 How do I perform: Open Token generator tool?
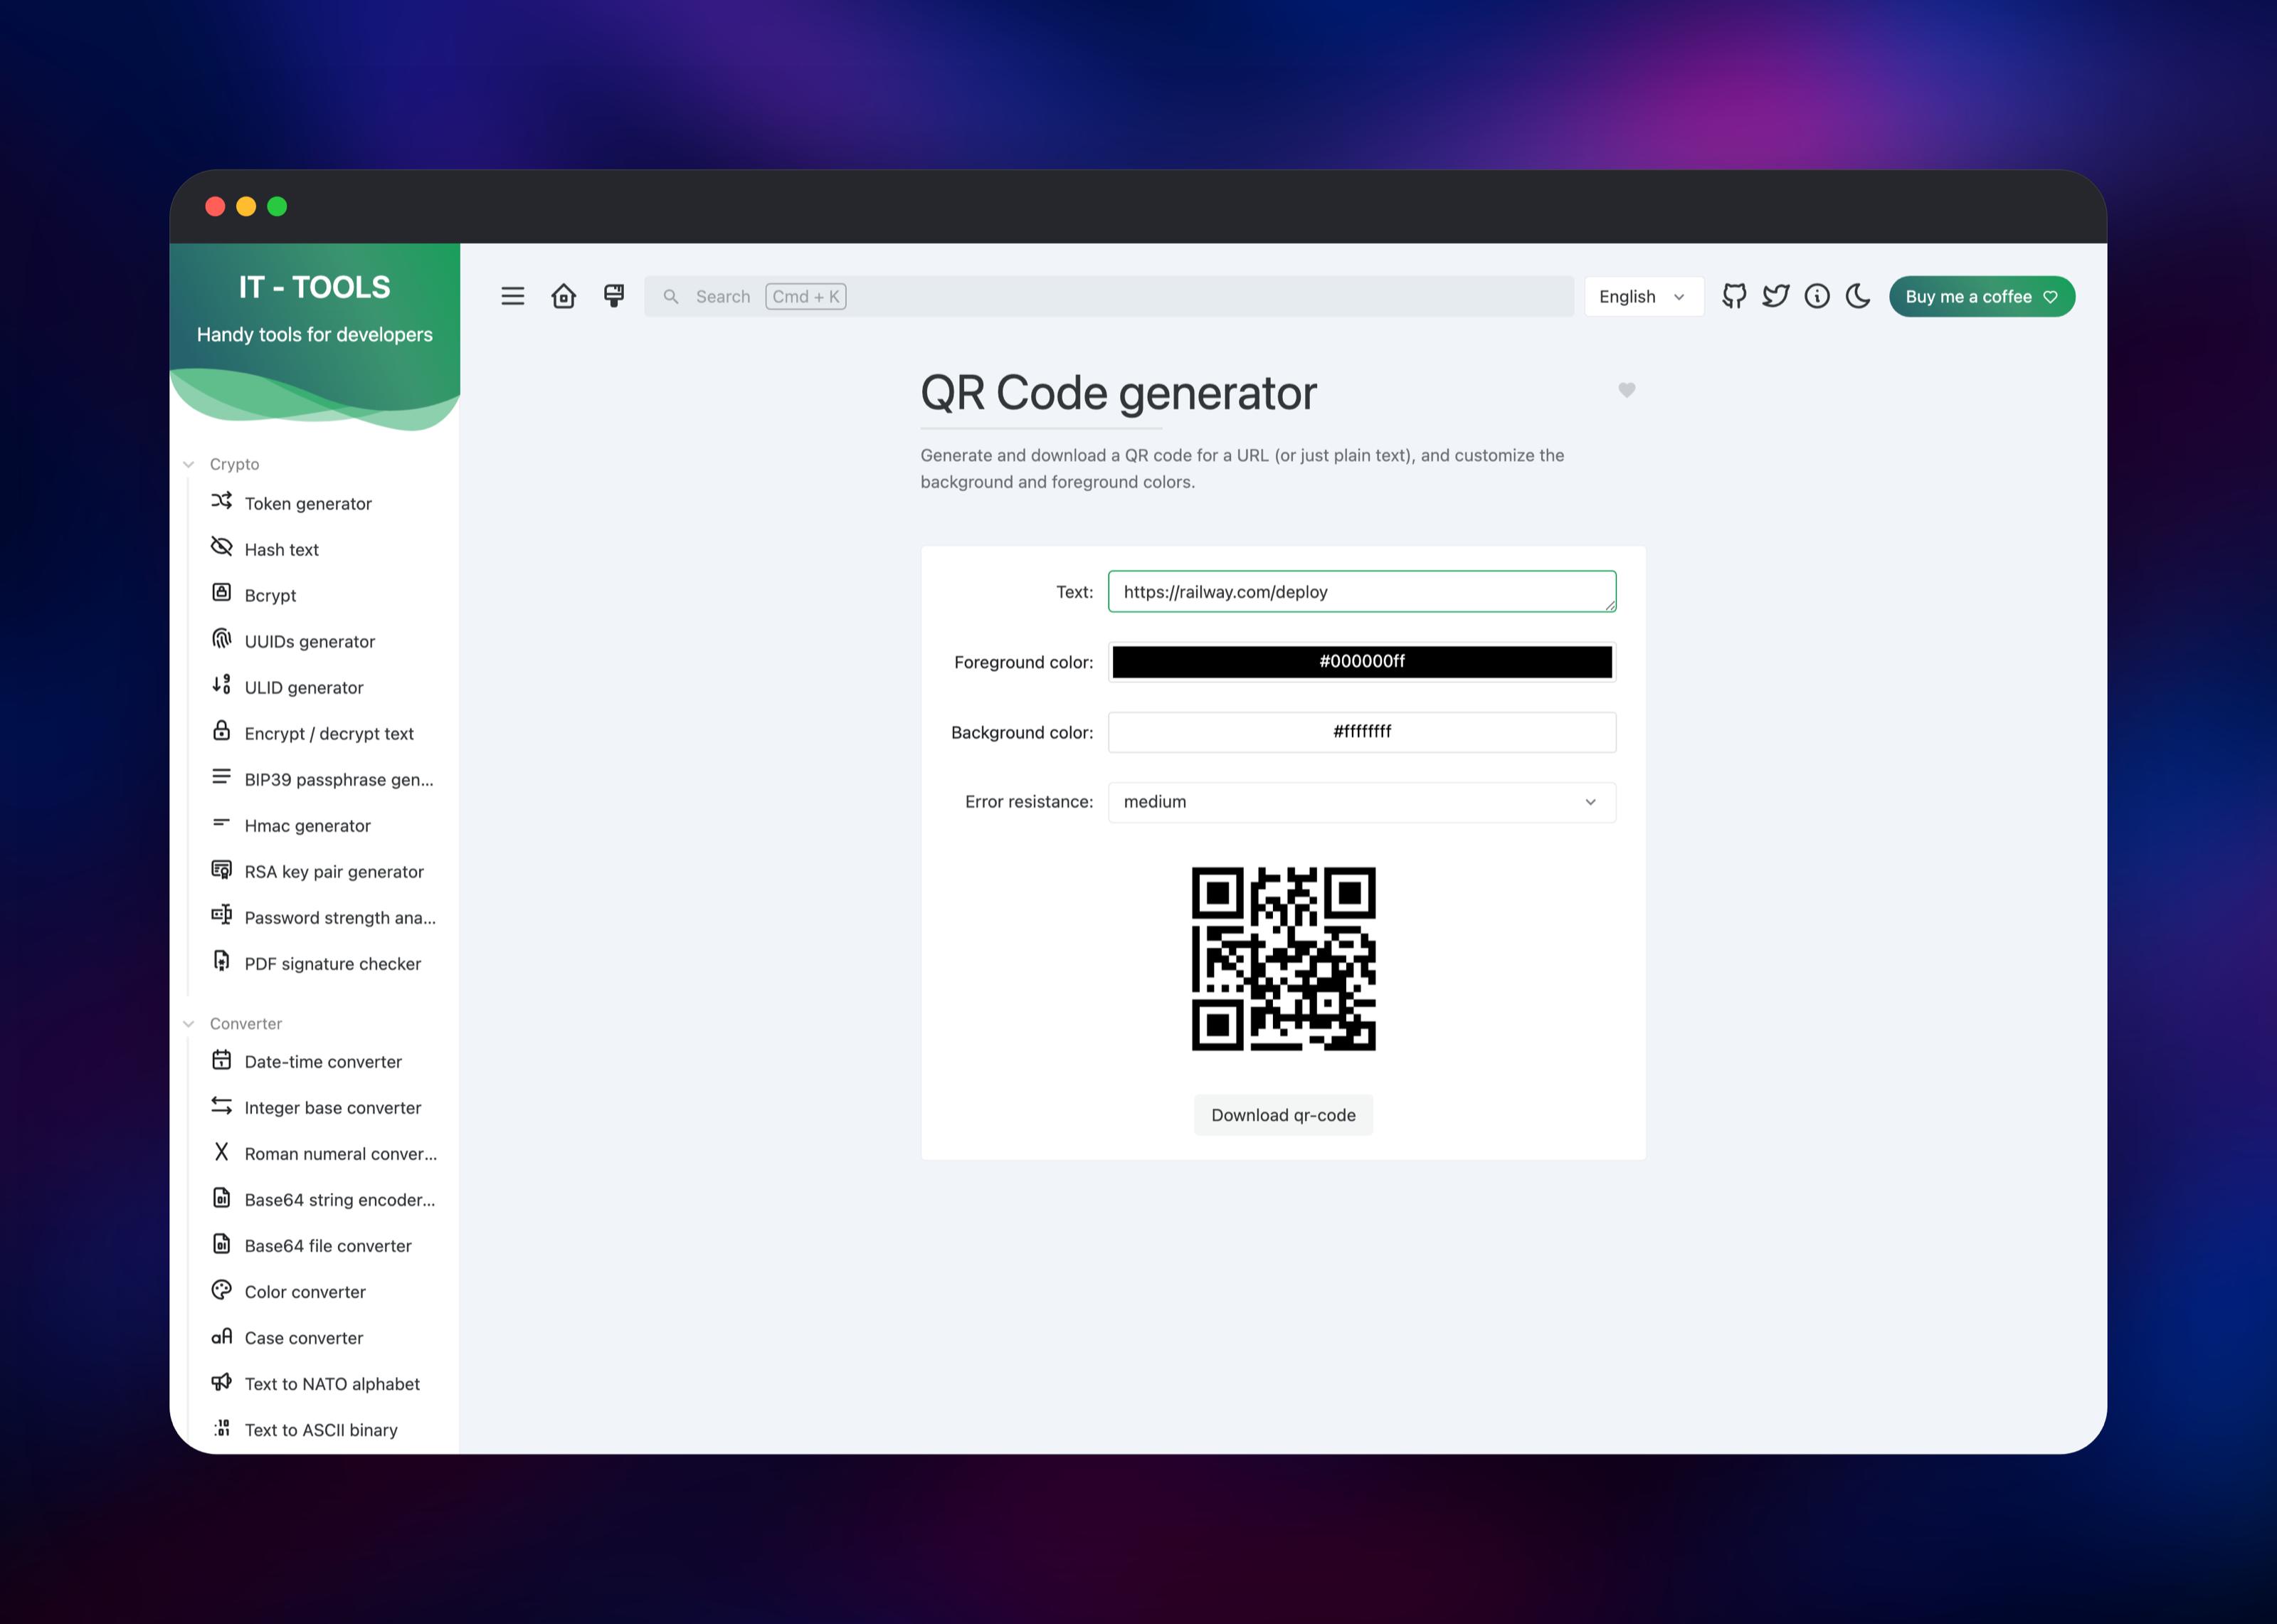(308, 504)
